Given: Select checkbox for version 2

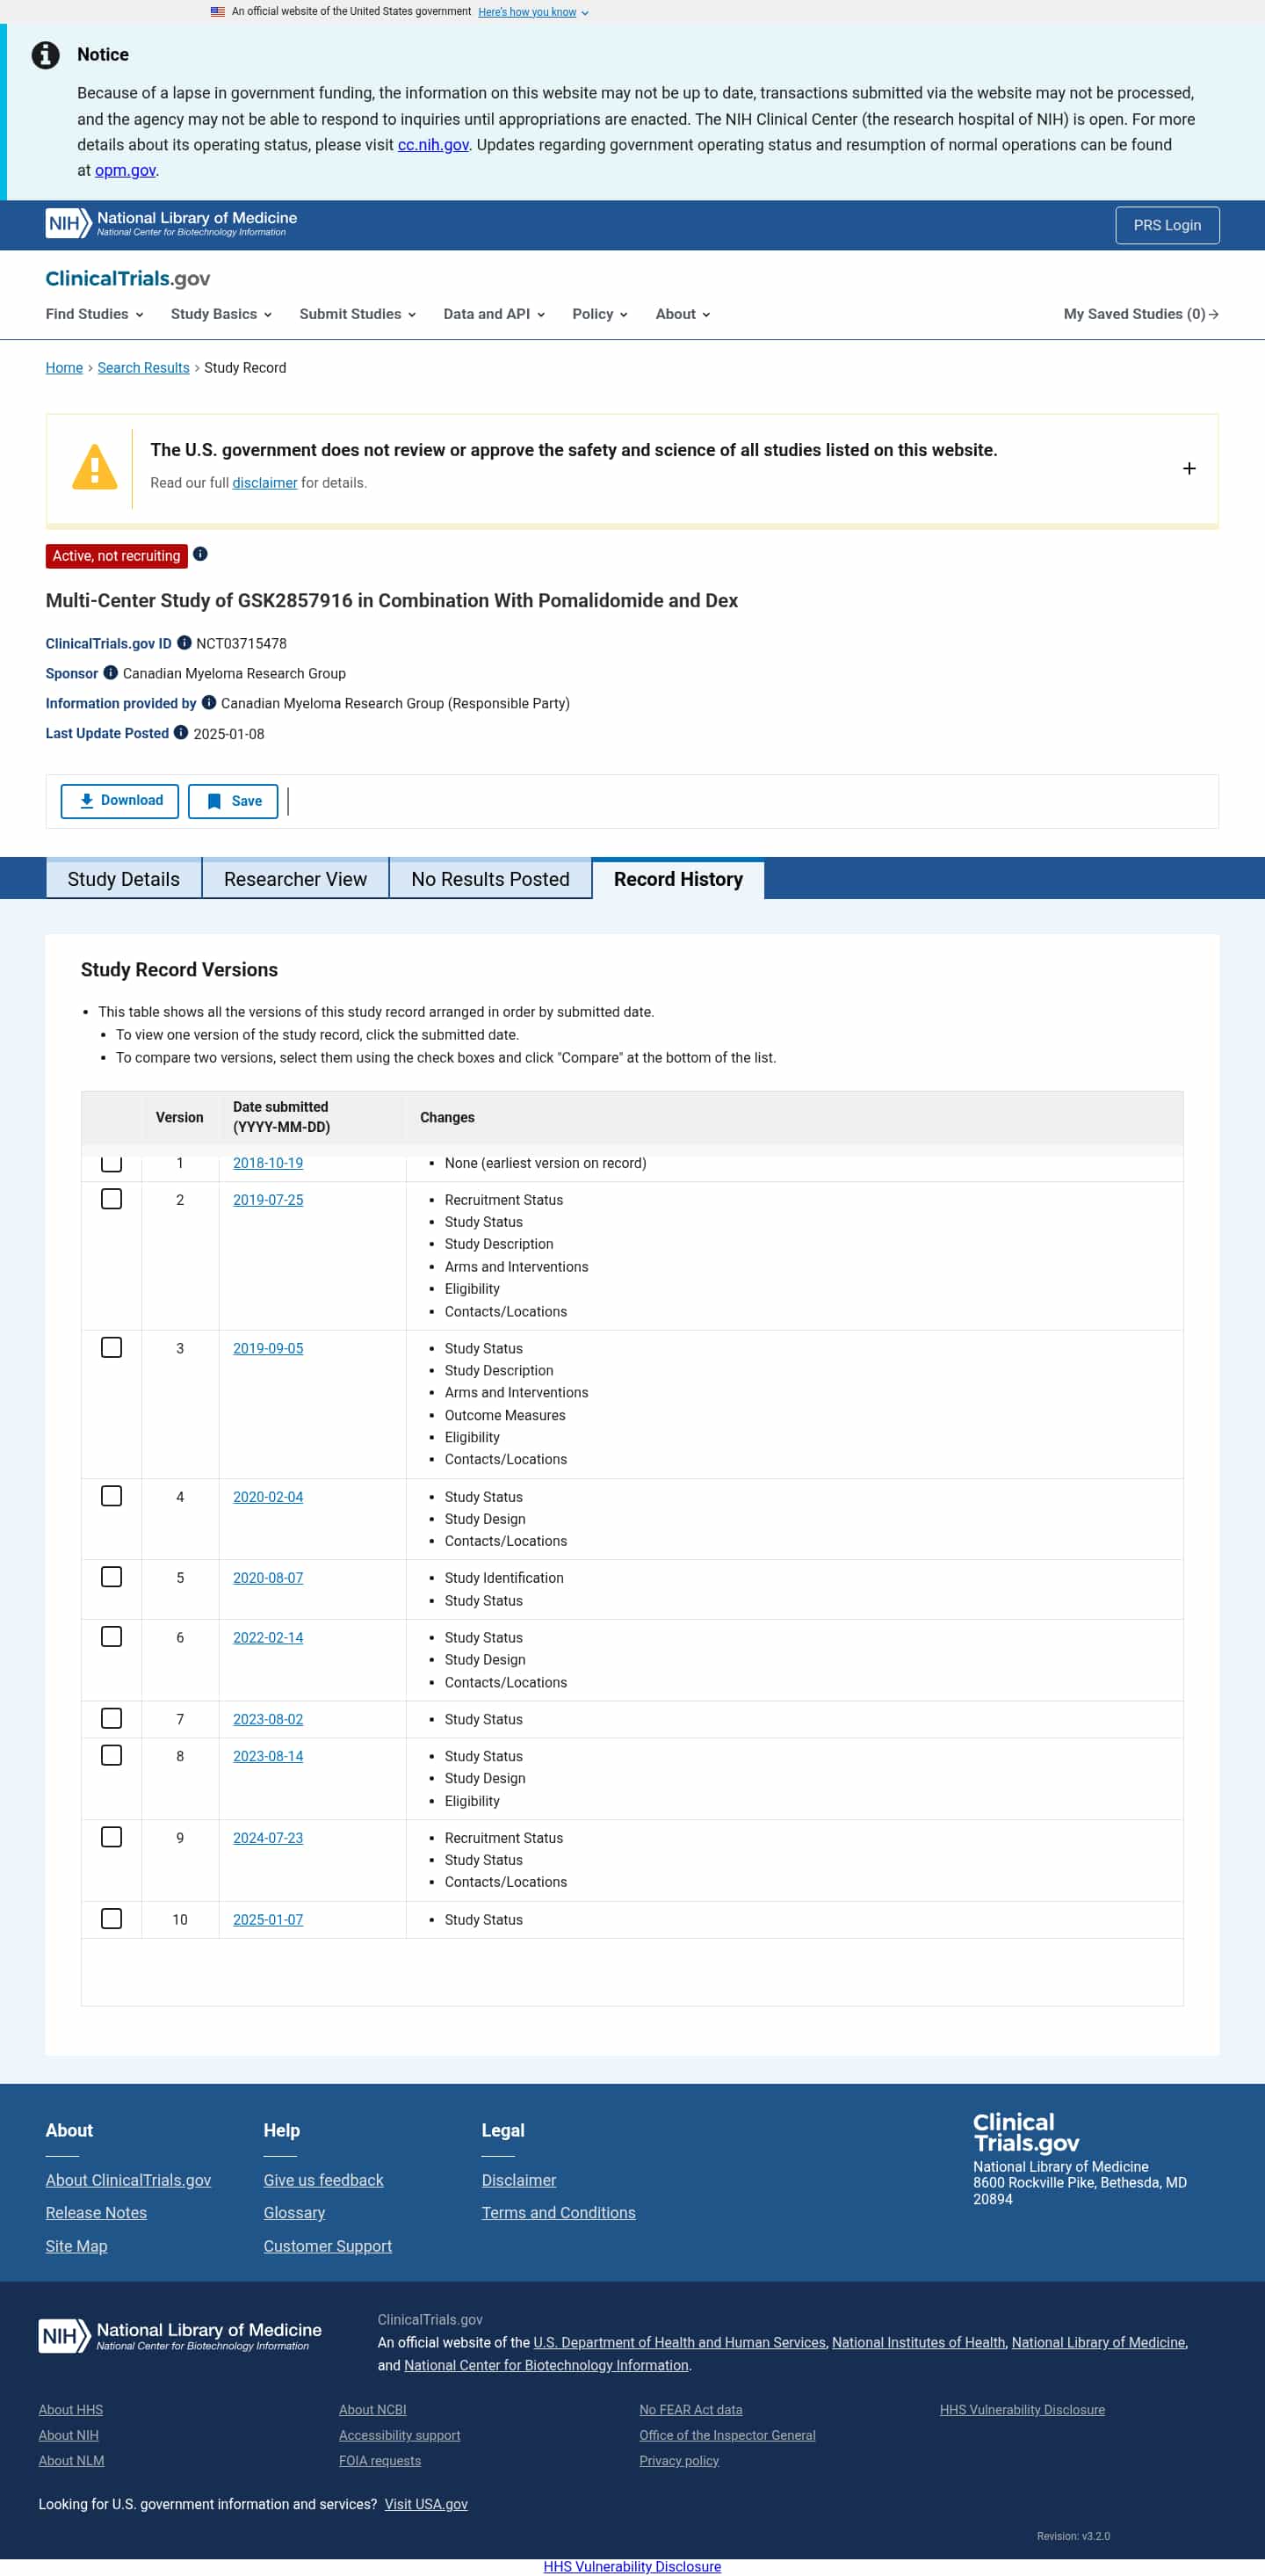Looking at the screenshot, I should [112, 1199].
